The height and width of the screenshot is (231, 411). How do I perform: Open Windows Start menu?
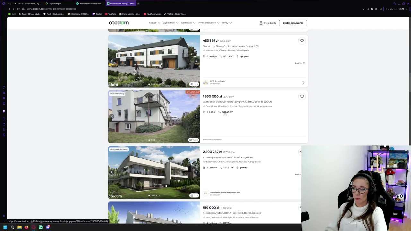pos(5,227)
